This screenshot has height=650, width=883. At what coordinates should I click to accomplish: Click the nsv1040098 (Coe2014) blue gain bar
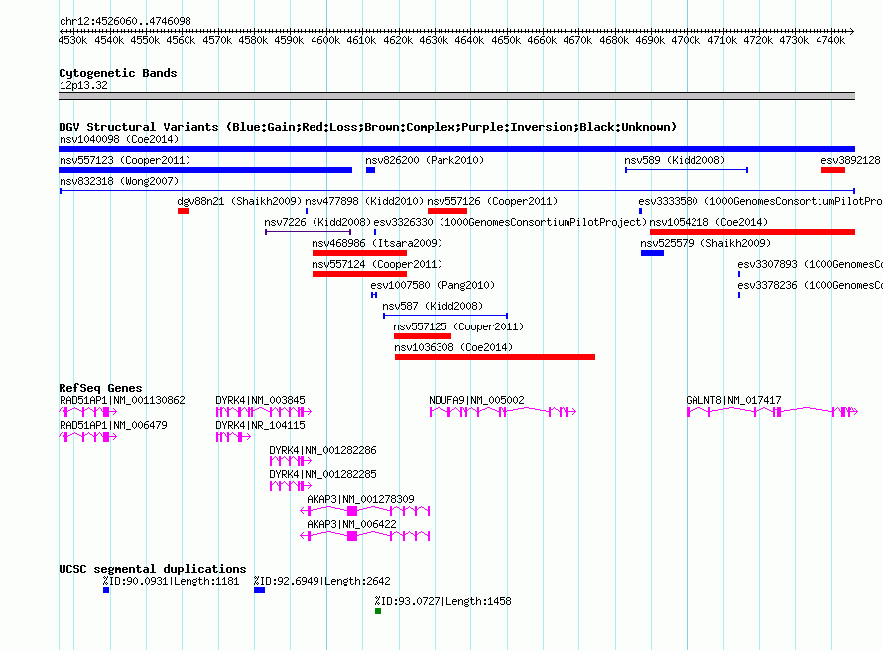[456, 149]
